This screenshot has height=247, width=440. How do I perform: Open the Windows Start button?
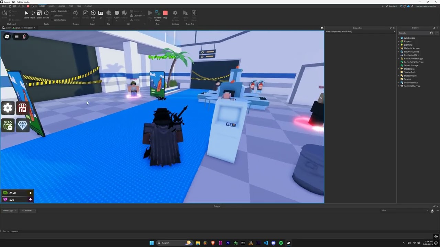tap(152, 243)
